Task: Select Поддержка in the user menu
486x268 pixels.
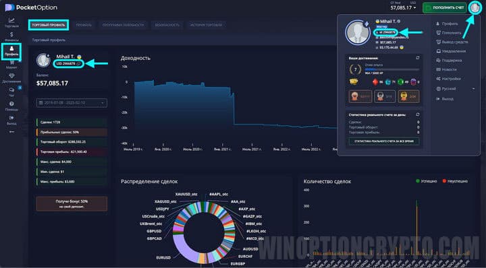Action: tap(449, 61)
